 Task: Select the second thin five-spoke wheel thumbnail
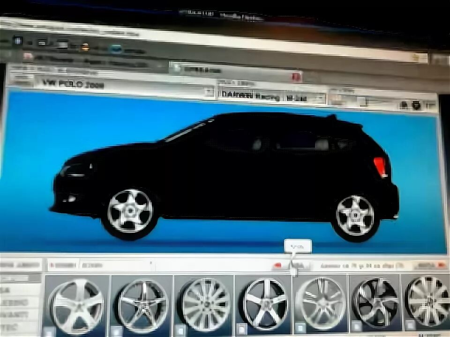[142, 306]
